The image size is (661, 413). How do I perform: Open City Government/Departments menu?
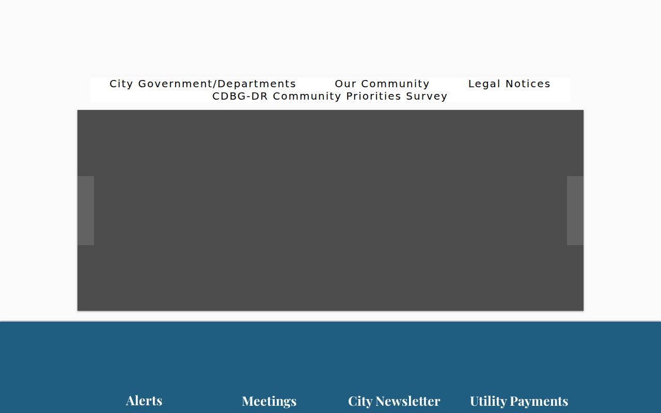203,84
